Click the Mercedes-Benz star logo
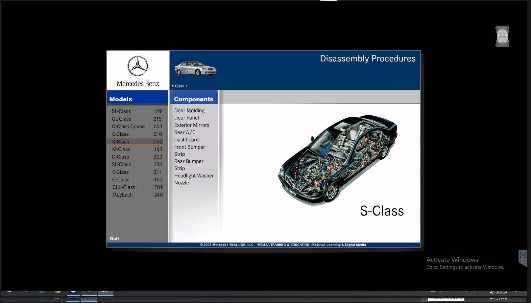 point(138,66)
